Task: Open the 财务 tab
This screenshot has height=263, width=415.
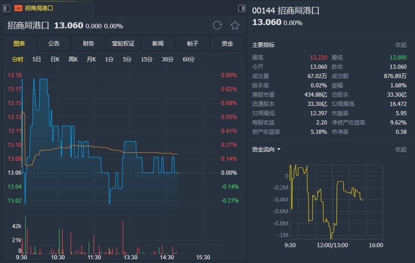Action: (x=88, y=44)
